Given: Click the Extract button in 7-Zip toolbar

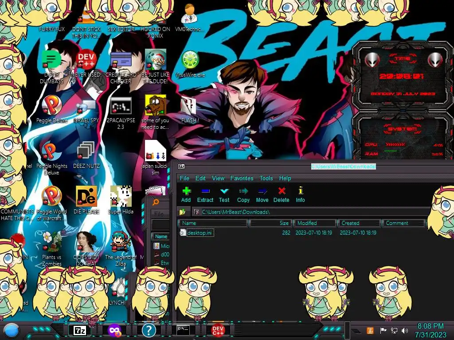Looking at the screenshot, I should [205, 195].
